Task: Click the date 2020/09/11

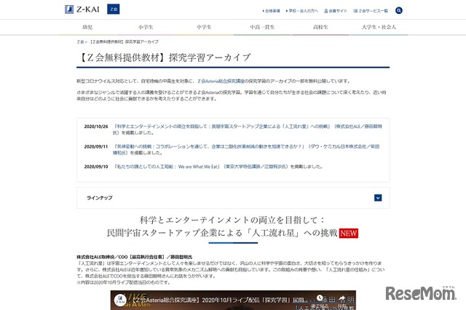Action: coord(96,147)
